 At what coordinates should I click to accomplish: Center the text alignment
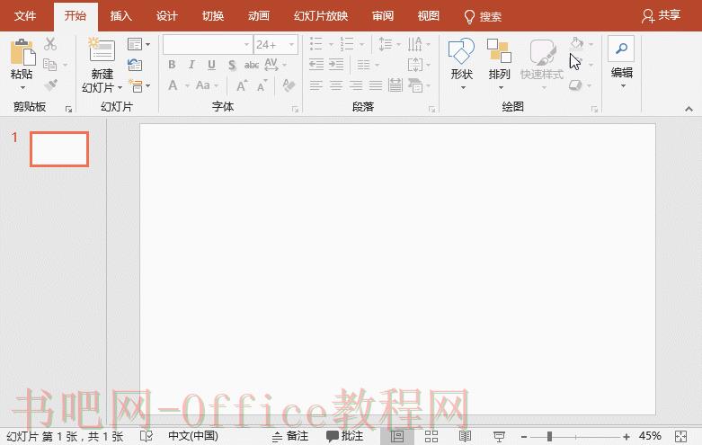tap(336, 85)
